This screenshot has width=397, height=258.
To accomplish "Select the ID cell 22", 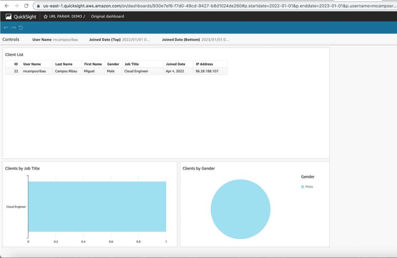I will point(13,71).
